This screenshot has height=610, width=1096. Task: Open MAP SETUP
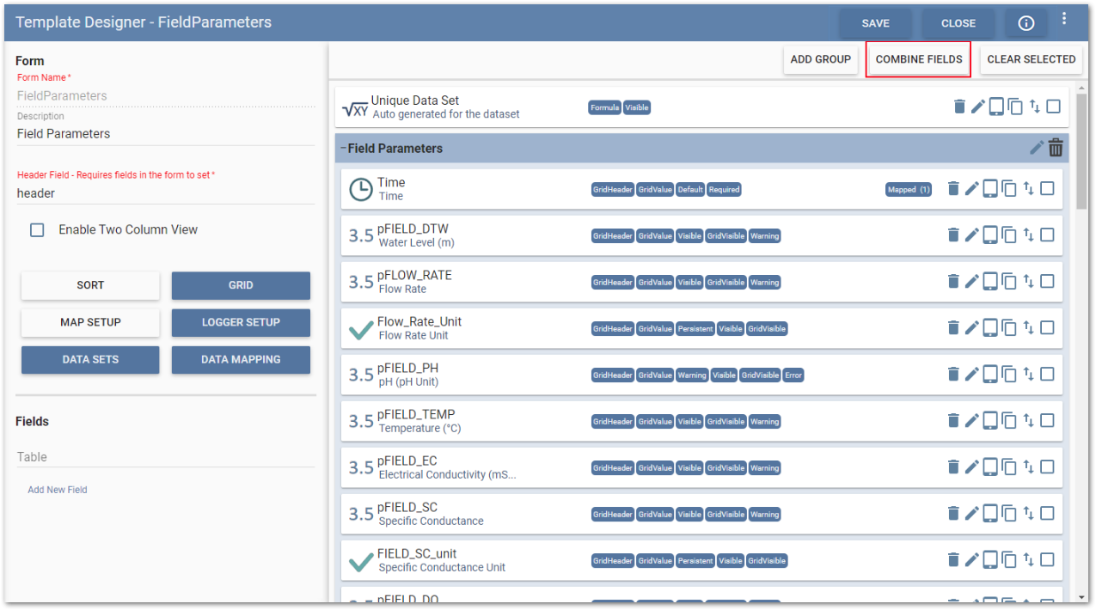coord(90,322)
